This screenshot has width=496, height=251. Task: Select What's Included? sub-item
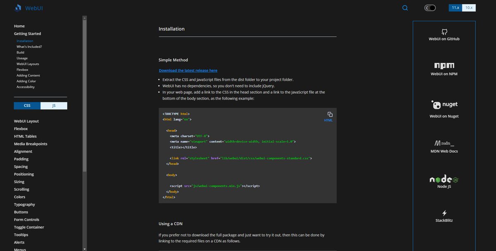pyautogui.click(x=29, y=47)
